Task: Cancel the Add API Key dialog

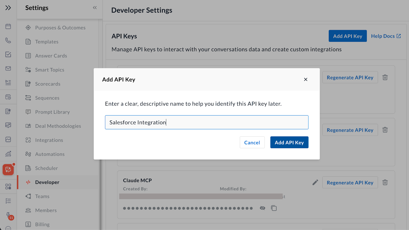Action: (252, 142)
